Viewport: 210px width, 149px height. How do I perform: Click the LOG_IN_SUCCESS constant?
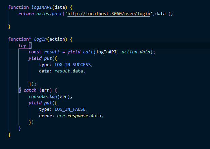[x=72, y=64]
